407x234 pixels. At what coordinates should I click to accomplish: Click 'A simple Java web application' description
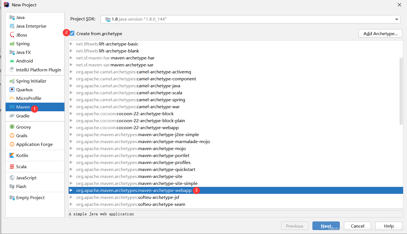coord(101,214)
